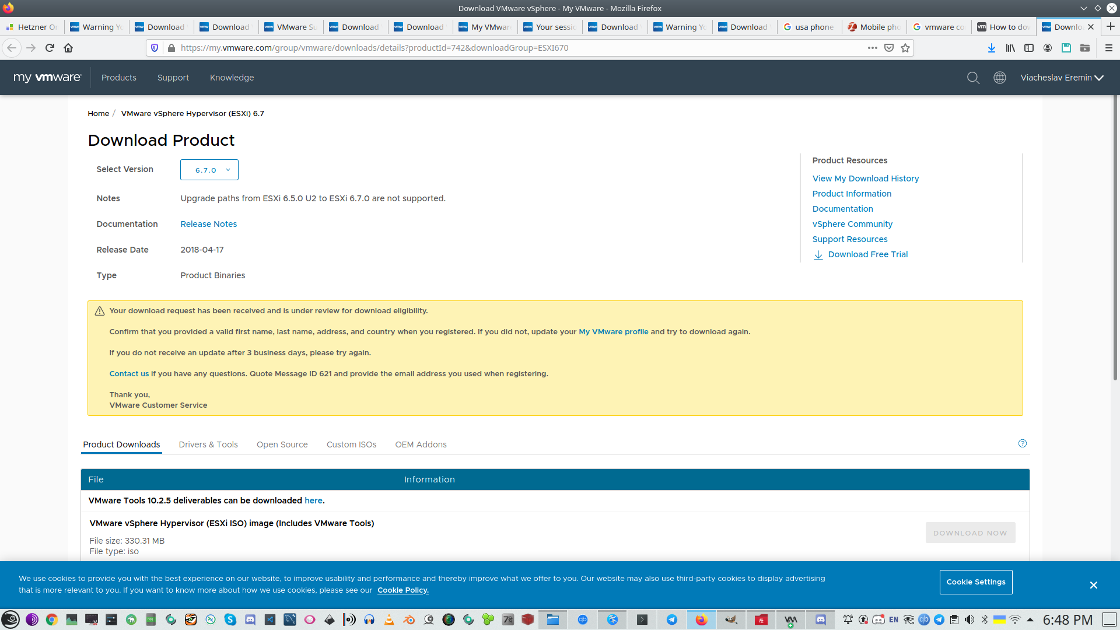Viewport: 1120px width, 630px height.
Task: Click the help question mark icon near tabs
Action: 1022,443
